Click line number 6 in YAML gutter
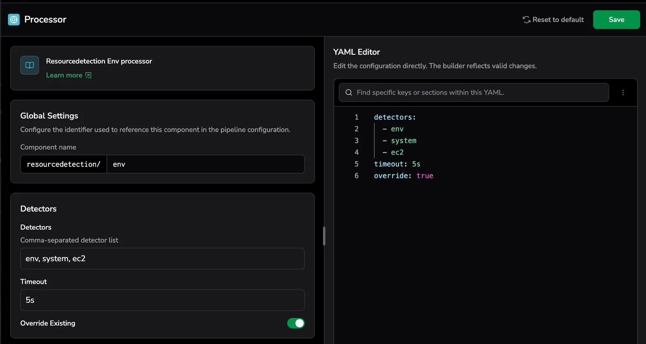The image size is (646, 344). [357, 176]
